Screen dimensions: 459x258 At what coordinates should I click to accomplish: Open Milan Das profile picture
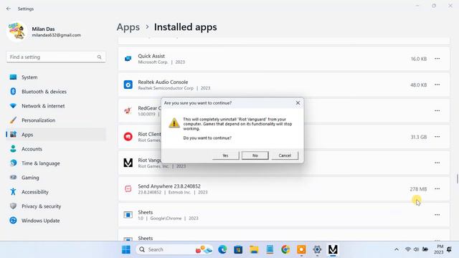click(x=16, y=32)
